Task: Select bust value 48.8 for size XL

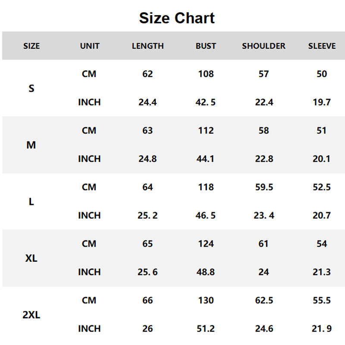Action: 206,272
